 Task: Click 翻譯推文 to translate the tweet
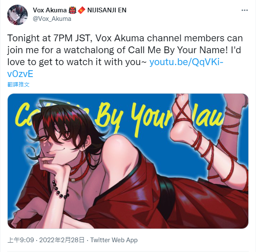[x=18, y=85]
